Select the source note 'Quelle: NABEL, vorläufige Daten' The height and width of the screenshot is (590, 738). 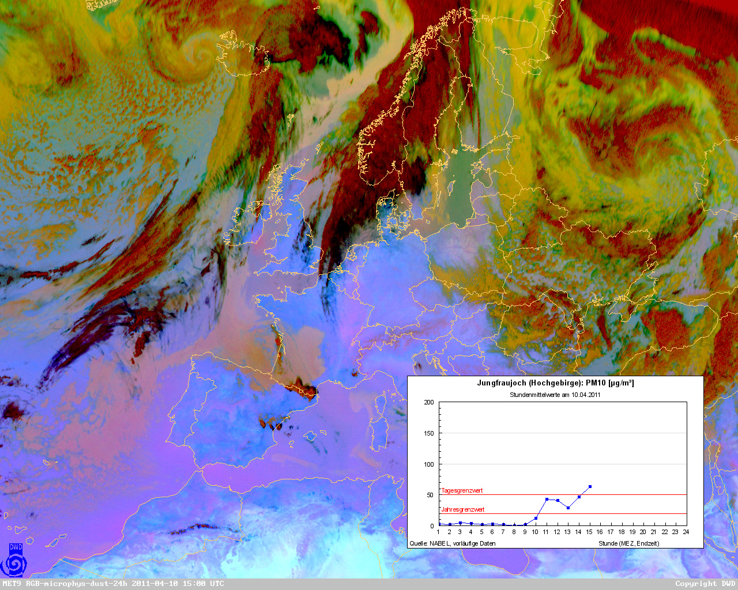453,543
